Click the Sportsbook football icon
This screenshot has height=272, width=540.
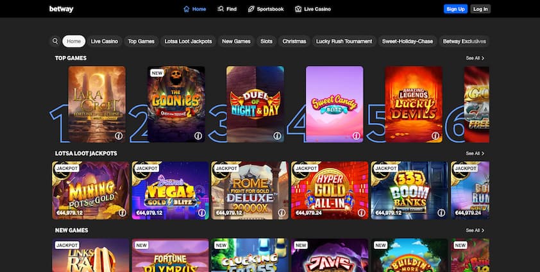tap(251, 9)
